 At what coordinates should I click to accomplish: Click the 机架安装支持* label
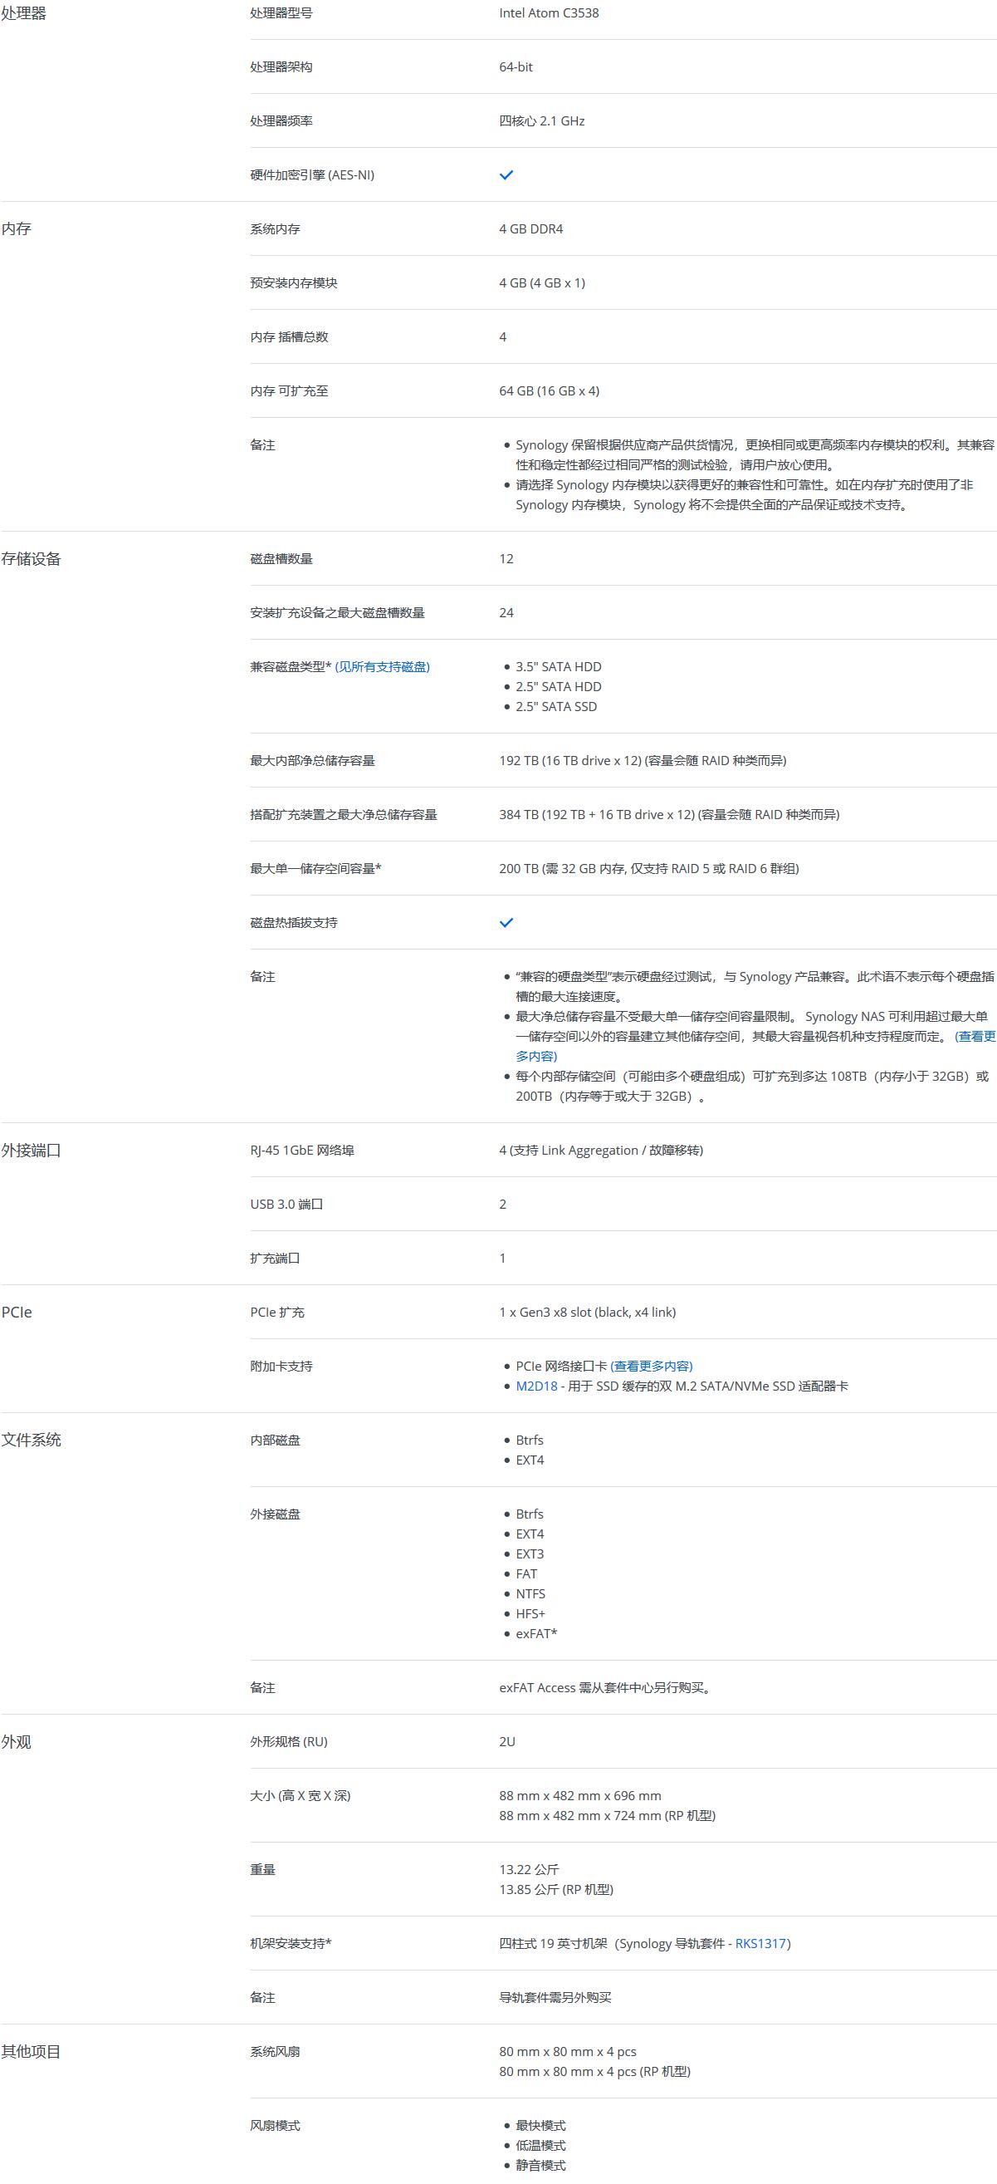(x=291, y=1943)
